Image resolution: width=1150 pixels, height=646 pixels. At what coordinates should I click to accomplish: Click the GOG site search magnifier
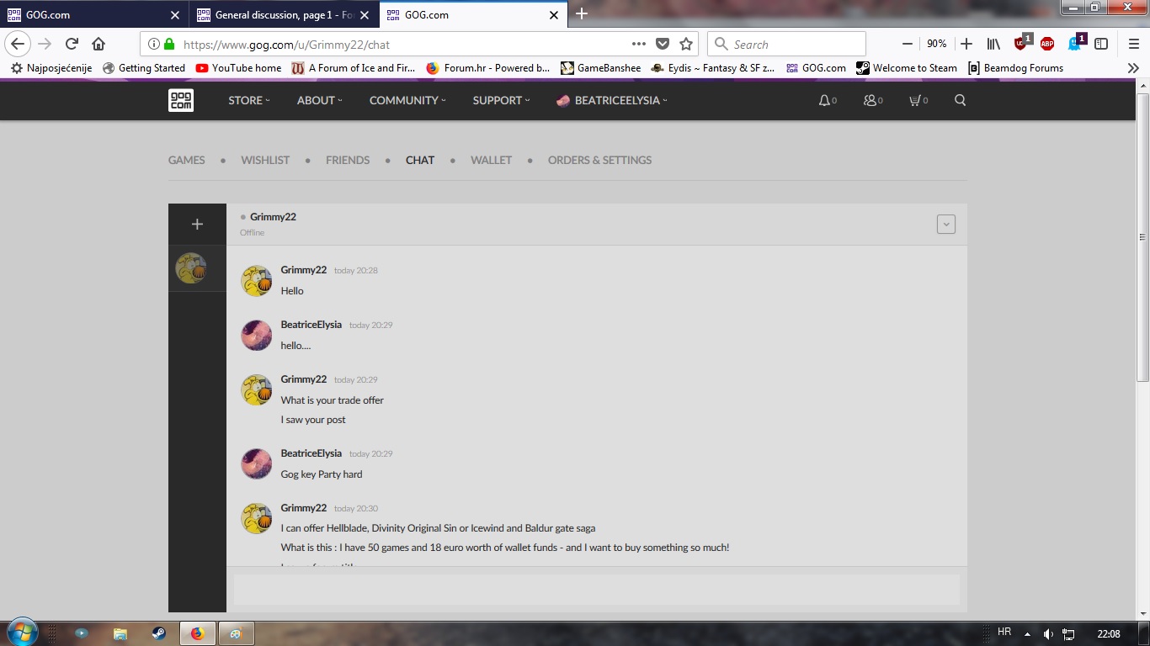point(961,100)
